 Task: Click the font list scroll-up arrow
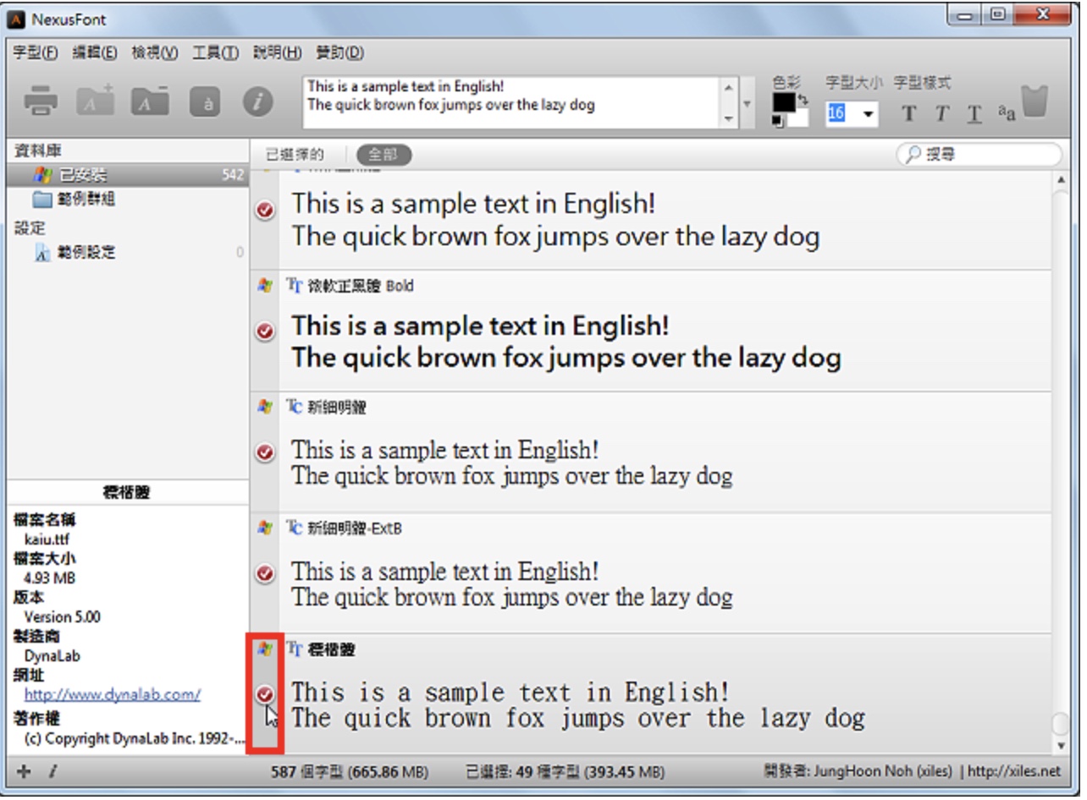click(1060, 179)
